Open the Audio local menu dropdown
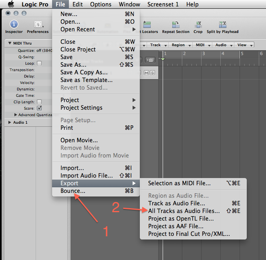Viewport: 266px width, 260px height. coord(223,45)
